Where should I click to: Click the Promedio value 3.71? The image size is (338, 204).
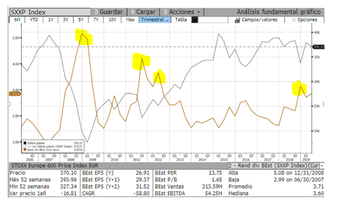[x=319, y=186]
